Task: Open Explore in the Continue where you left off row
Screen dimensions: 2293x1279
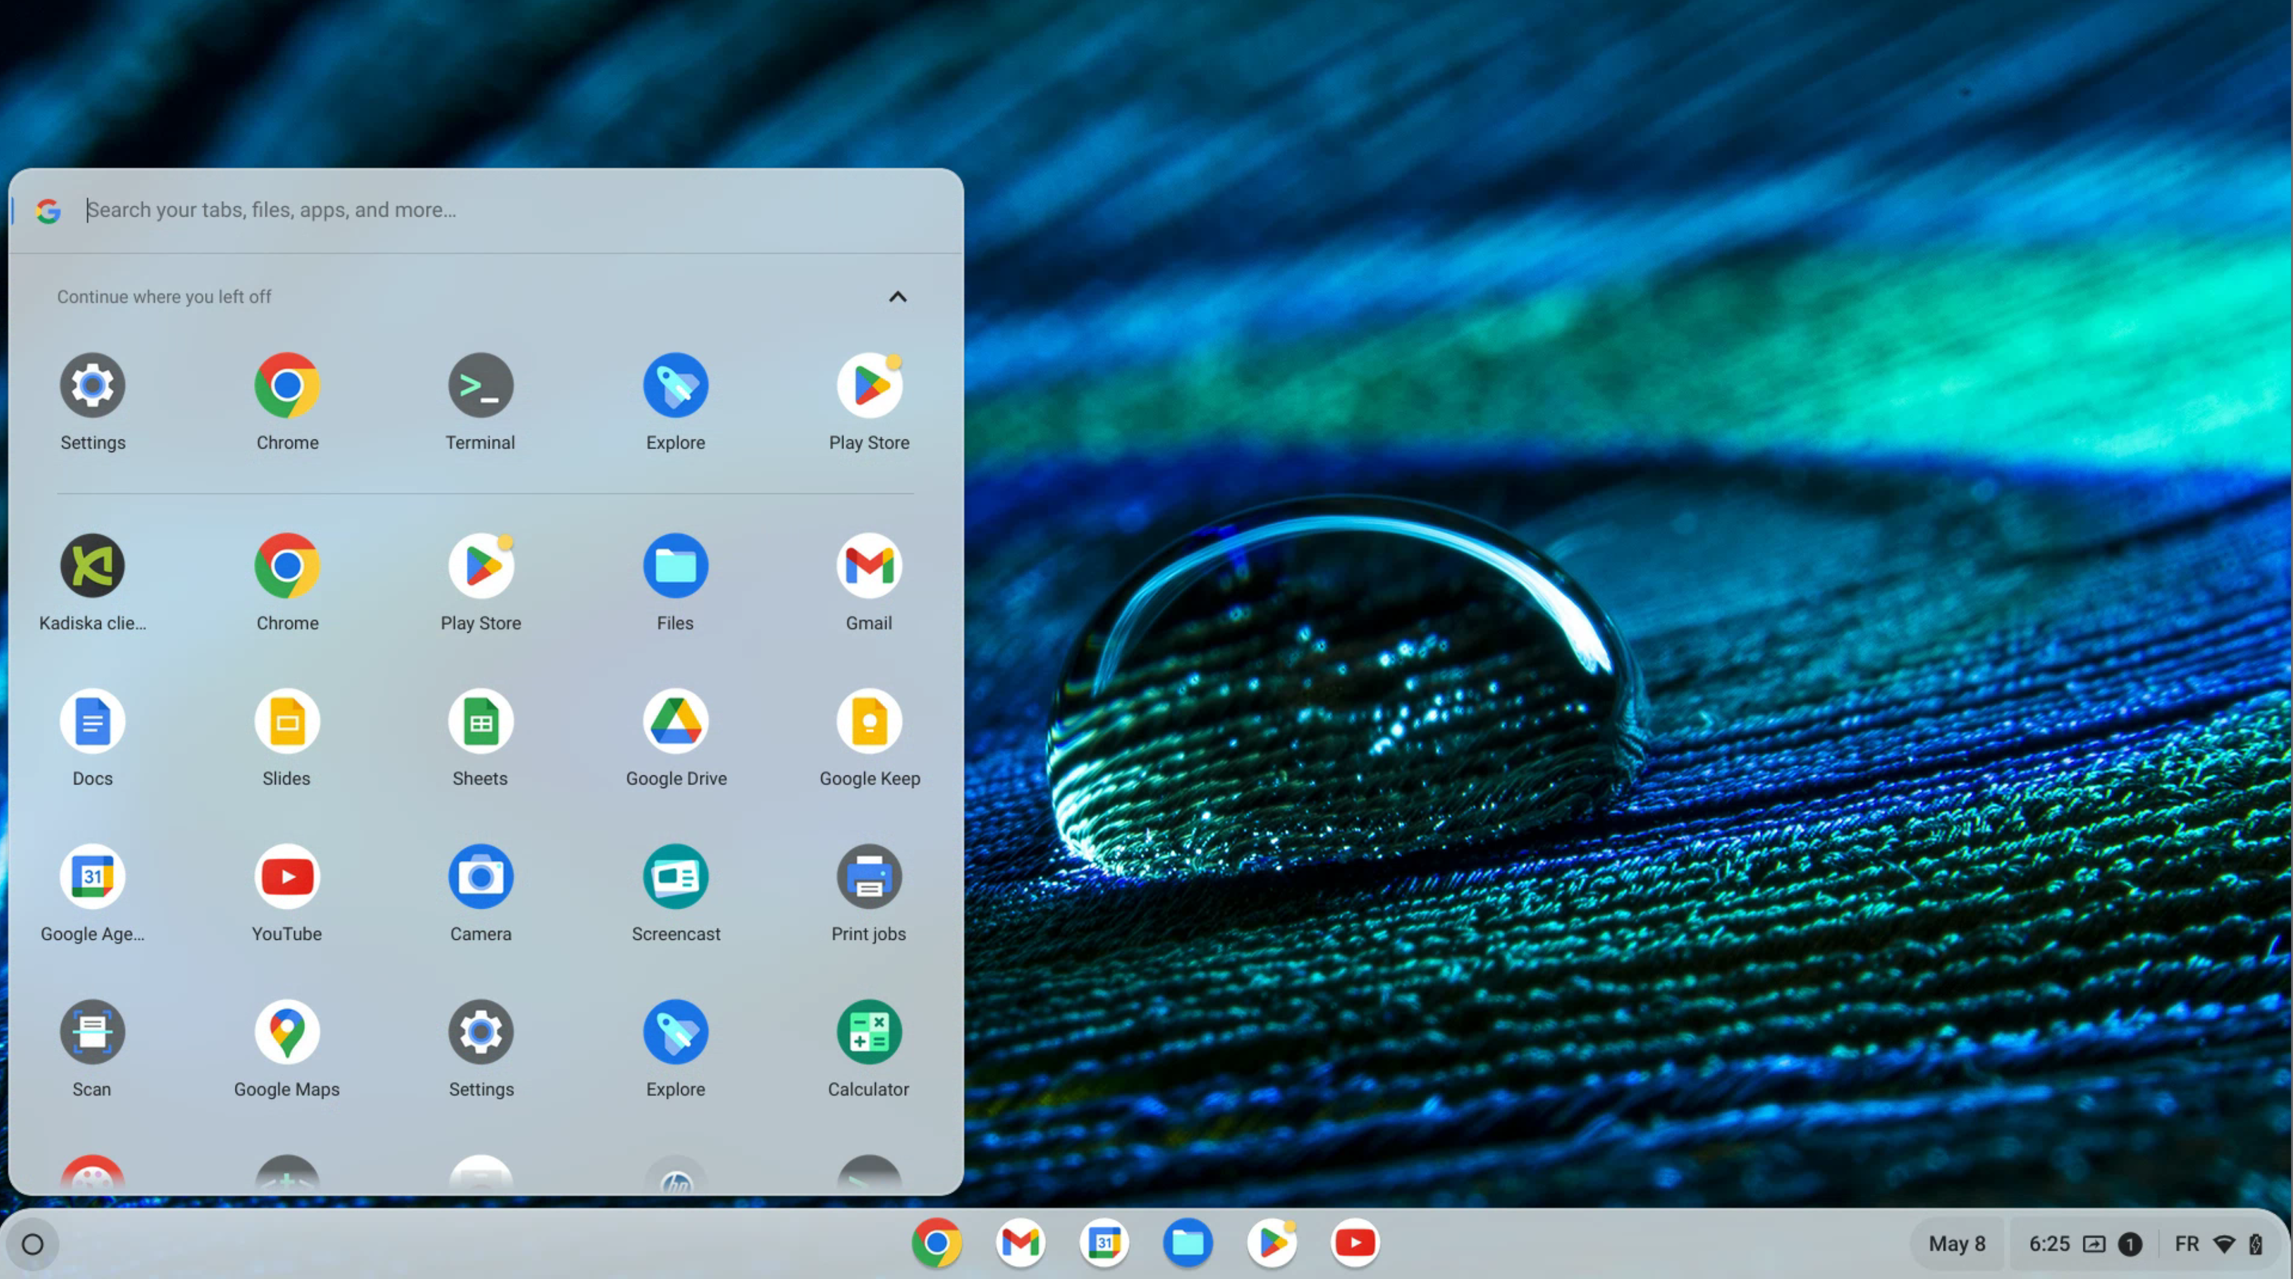Action: (x=676, y=385)
